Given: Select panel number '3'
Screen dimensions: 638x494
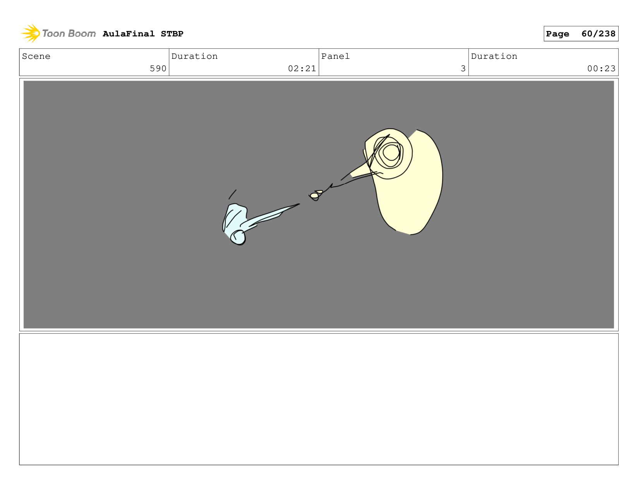Looking at the screenshot, I should pyautogui.click(x=463, y=69).
